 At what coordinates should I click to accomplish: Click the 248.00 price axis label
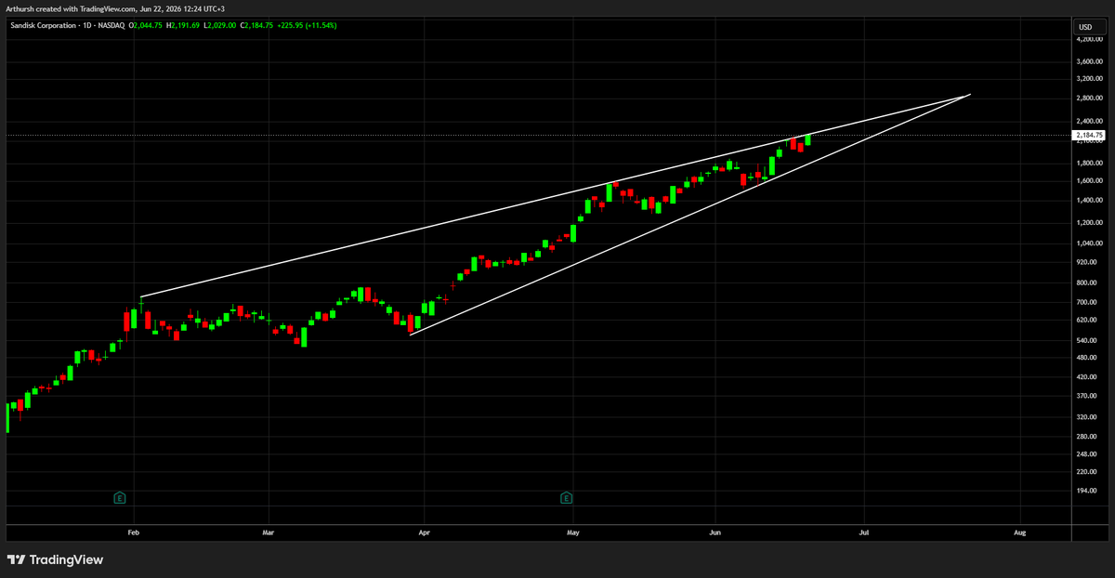pos(1087,453)
